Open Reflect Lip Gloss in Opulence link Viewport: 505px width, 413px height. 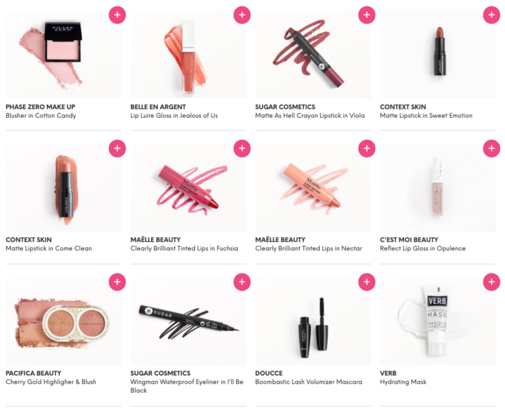tap(422, 248)
